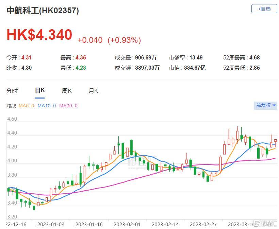Click the 成交量 value 906.69万
279x229 pixels.
pos(146,57)
